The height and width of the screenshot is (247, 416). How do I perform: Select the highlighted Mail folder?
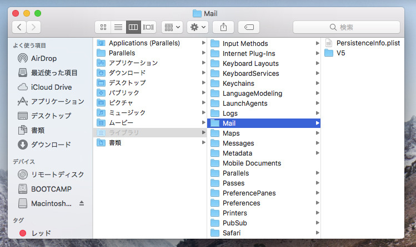[x=264, y=124]
